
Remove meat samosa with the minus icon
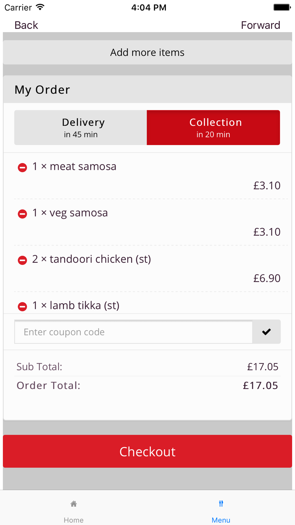[x=22, y=167]
